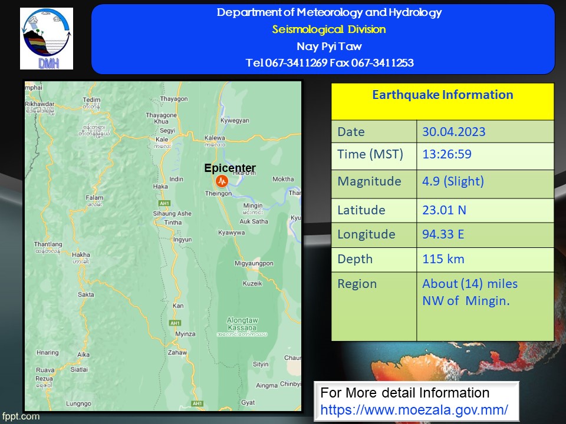Click the Region row label
This screenshot has width=566, height=424.
point(357,284)
